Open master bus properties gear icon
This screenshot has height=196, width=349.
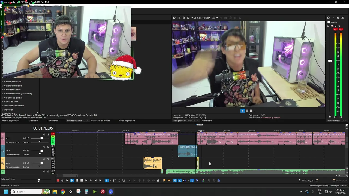tap(328, 18)
